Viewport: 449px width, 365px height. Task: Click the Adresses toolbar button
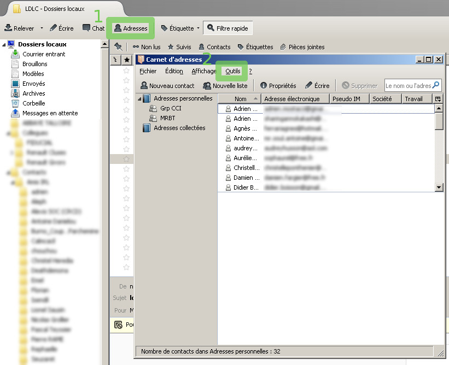[x=130, y=28]
